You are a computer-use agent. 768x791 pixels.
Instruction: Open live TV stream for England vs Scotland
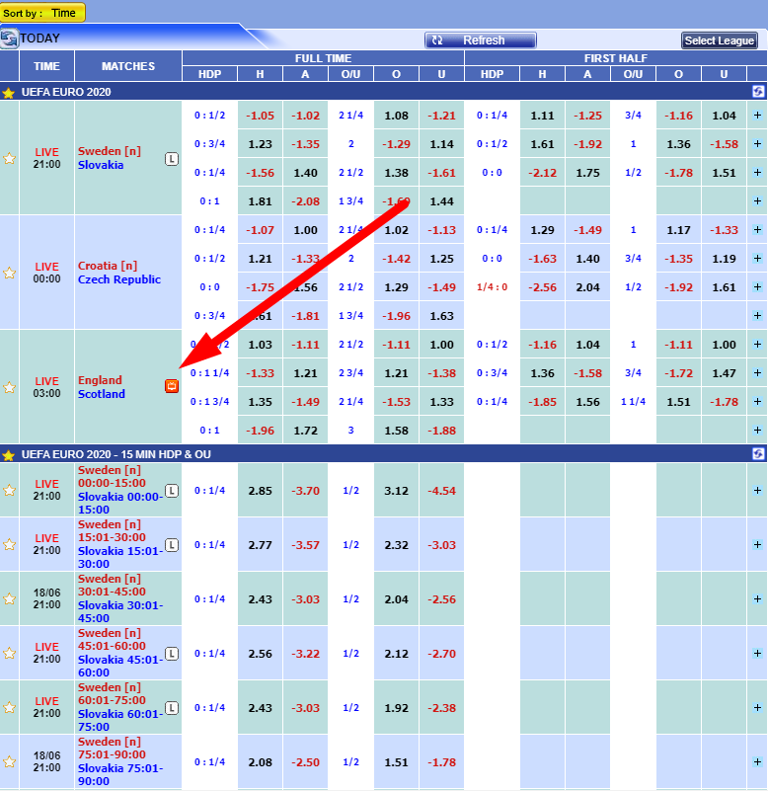point(171,386)
